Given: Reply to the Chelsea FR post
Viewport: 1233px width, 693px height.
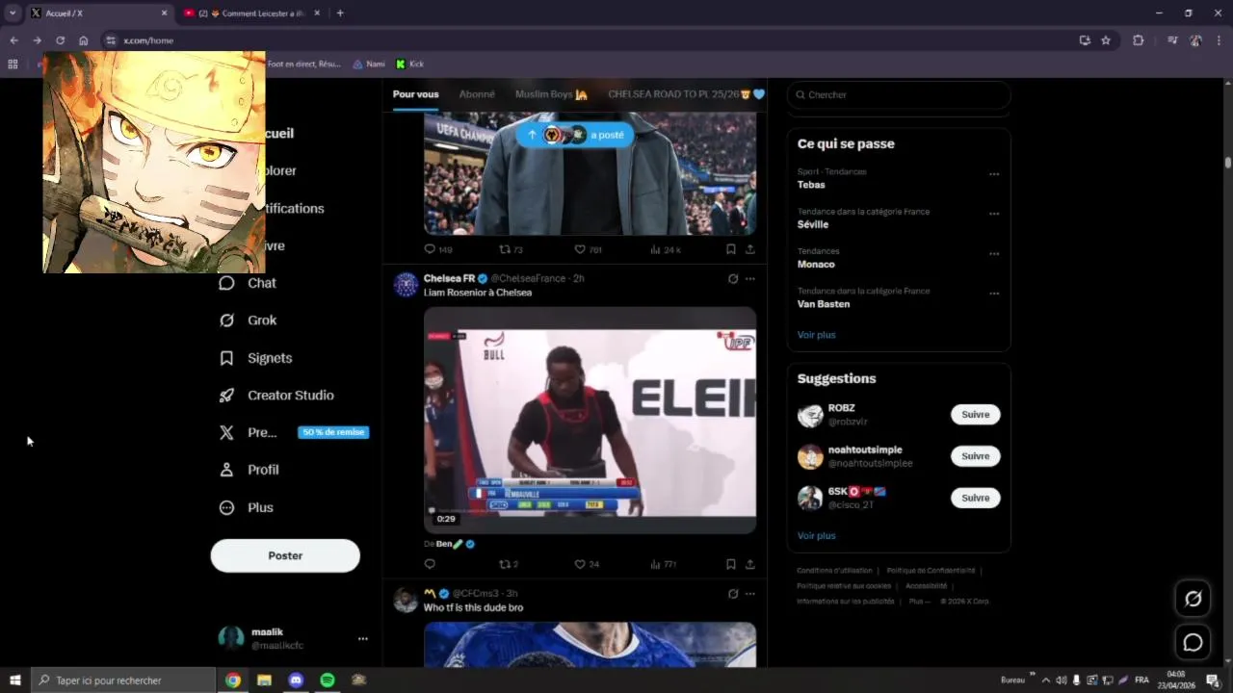Looking at the screenshot, I should (430, 564).
